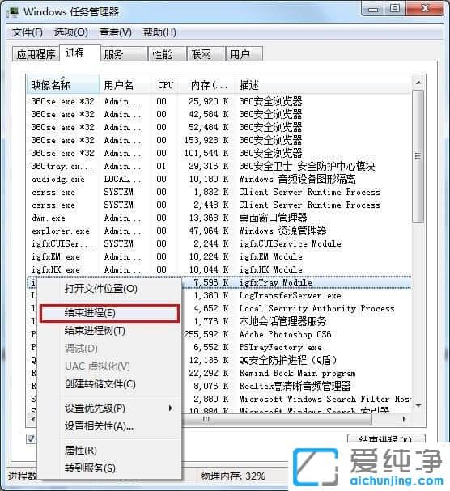450x491 pixels.
Task: Switch to the 服务 tab
Action: (124, 54)
